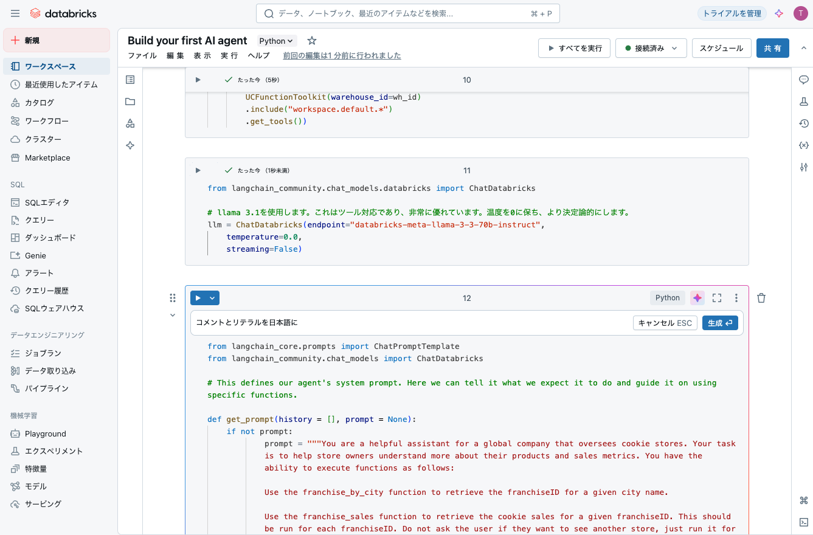This screenshot has height=535, width=813.
Task: Open the run options dropdown in cell 12
Action: (x=212, y=297)
